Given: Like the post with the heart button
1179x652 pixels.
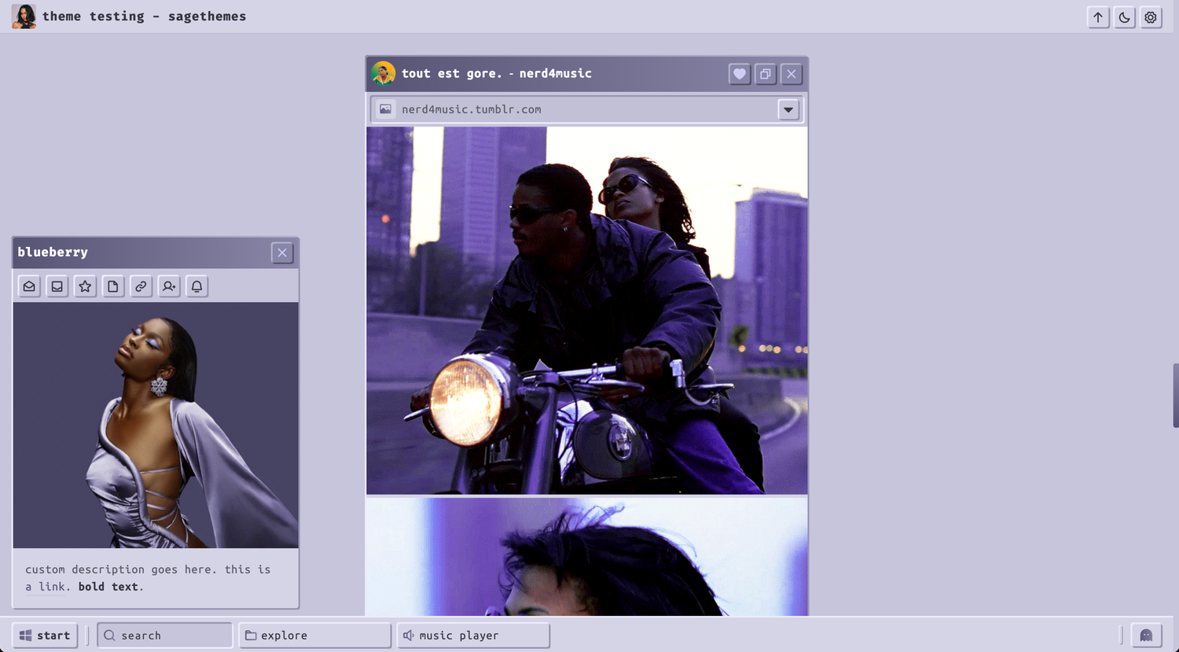Looking at the screenshot, I should [x=740, y=74].
